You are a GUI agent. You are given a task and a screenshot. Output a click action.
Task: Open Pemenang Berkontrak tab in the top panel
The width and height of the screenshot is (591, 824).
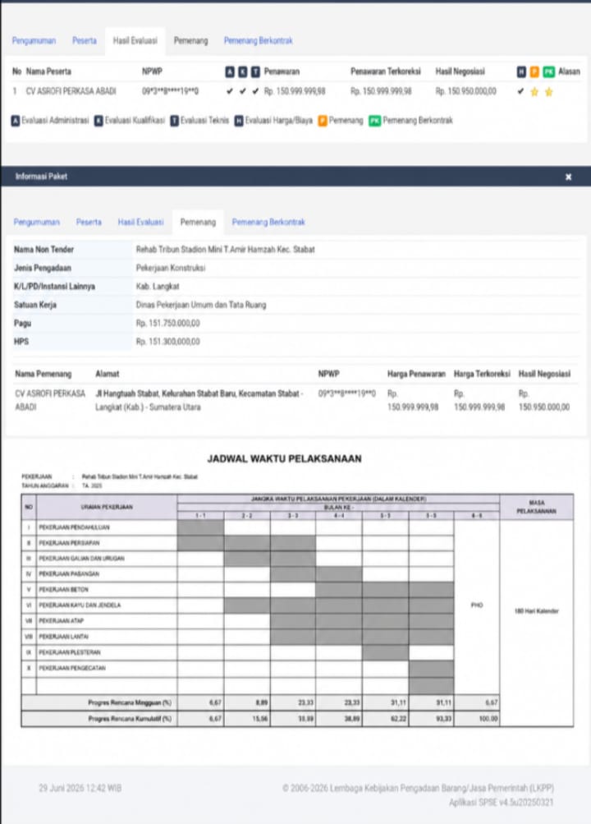pyautogui.click(x=259, y=41)
